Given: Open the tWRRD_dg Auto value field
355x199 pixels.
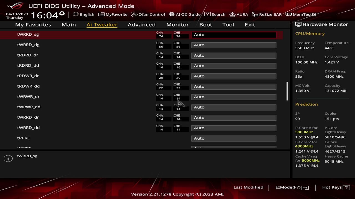Looking at the screenshot, I should [x=234, y=45].
